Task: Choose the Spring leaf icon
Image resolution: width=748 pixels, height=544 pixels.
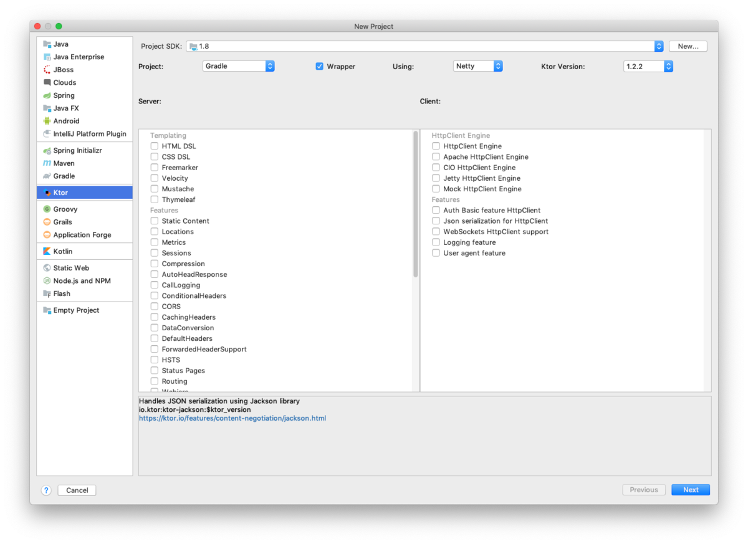Action: pos(47,95)
